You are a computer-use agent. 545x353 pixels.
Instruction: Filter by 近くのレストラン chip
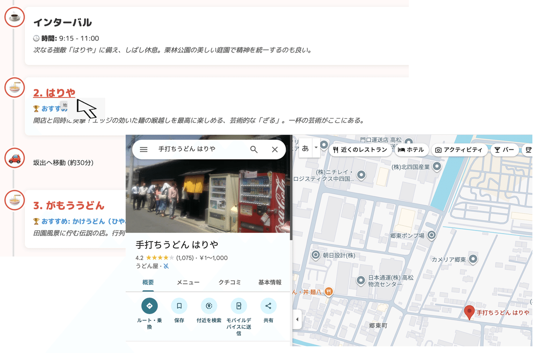coord(360,150)
